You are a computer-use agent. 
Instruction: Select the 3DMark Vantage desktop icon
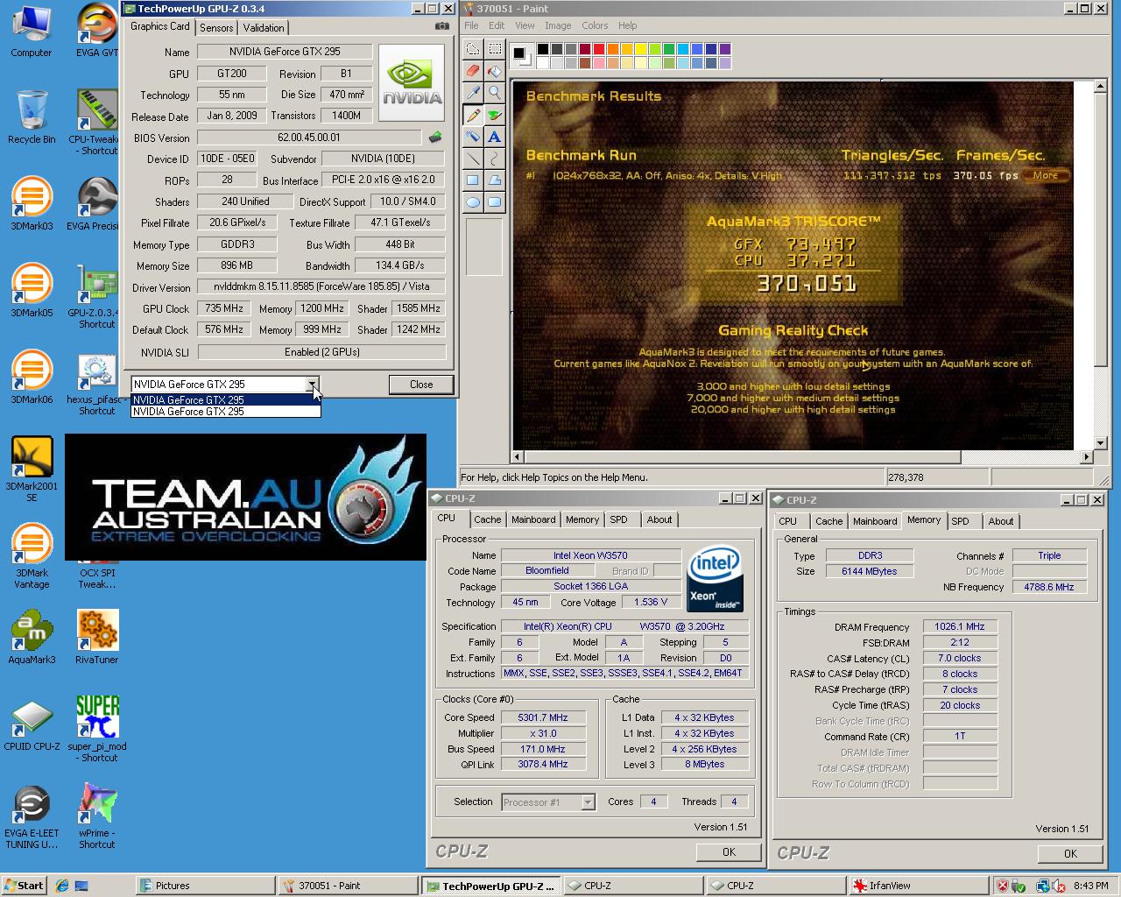coord(32,556)
